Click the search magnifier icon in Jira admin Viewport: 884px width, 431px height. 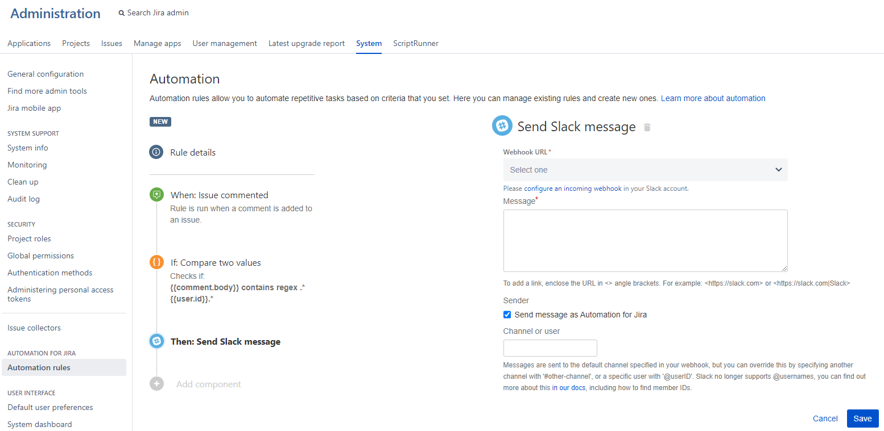(122, 13)
